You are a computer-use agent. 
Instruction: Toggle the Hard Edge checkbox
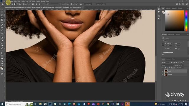[71, 4]
